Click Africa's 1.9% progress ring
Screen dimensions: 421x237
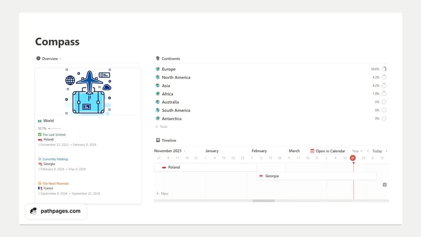(384, 94)
